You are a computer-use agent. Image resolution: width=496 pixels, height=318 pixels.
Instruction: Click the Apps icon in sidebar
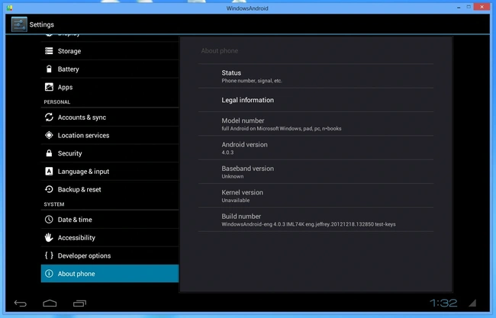pyautogui.click(x=49, y=87)
